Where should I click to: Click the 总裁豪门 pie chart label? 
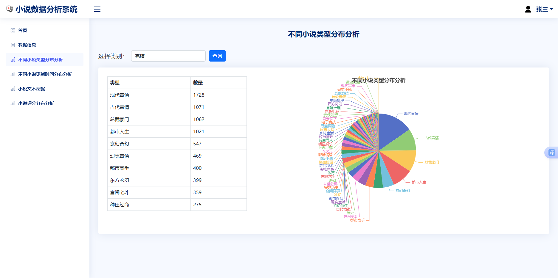click(432, 162)
